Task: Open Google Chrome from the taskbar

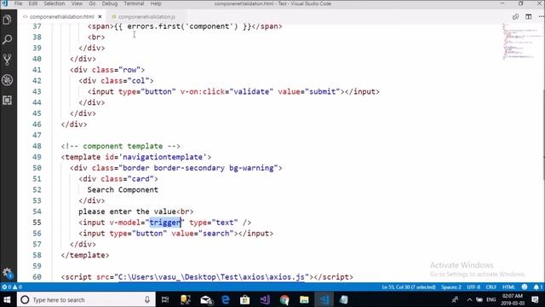Action: click(284, 299)
